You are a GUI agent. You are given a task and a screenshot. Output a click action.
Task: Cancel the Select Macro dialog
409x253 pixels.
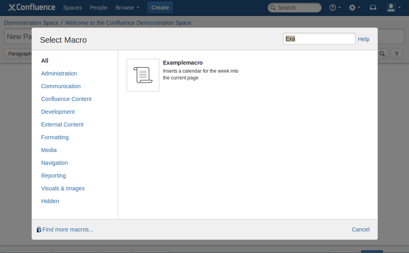(x=360, y=229)
